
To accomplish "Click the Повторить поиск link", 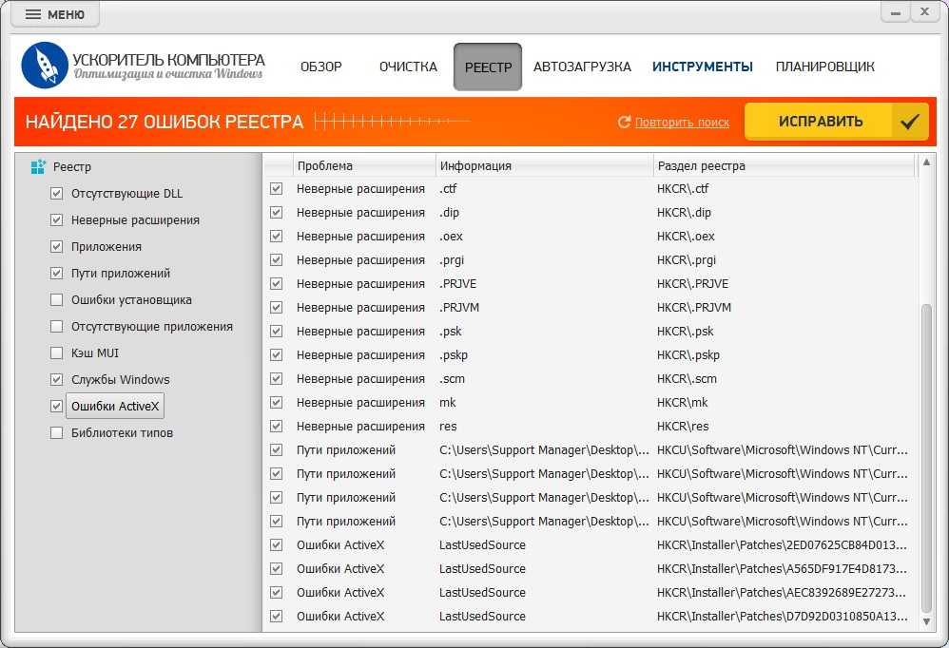I will [x=682, y=123].
